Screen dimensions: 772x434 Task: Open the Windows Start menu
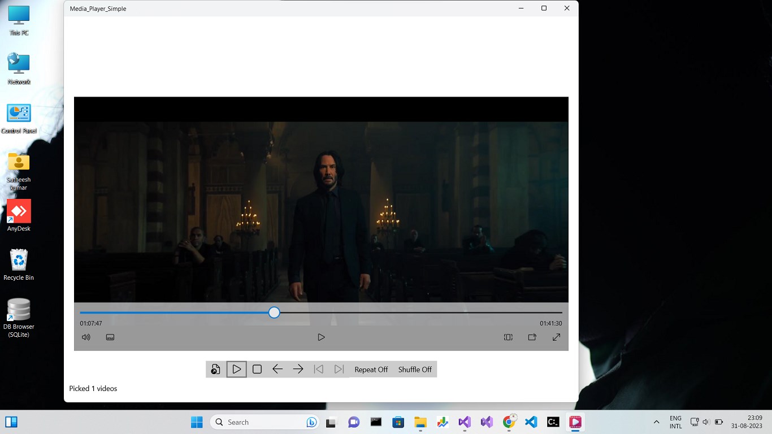pyautogui.click(x=197, y=422)
